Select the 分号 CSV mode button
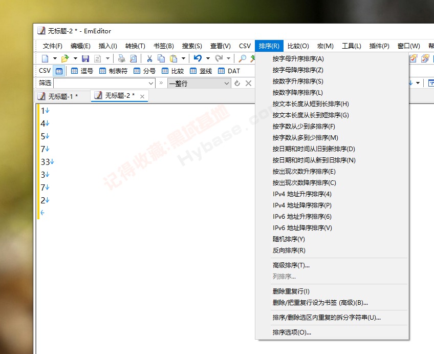 pyautogui.click(x=144, y=71)
